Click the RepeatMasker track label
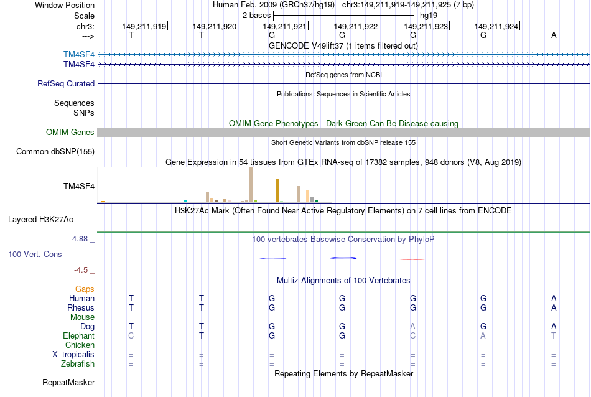The height and width of the screenshot is (397, 591). pos(68,382)
